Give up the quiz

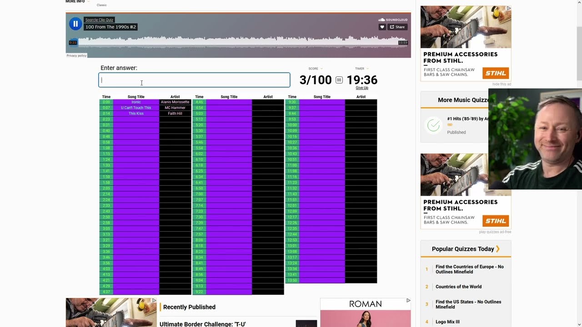[362, 88]
